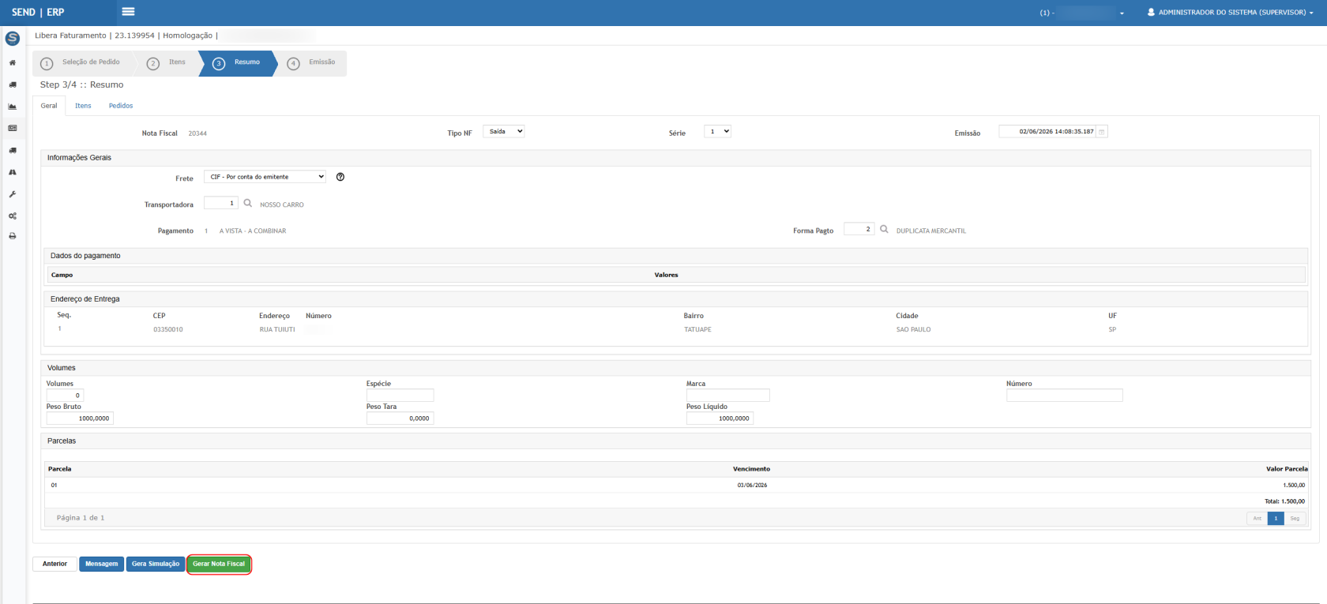Open the hamburger menu in top bar
The image size is (1327, 604).
pos(128,12)
